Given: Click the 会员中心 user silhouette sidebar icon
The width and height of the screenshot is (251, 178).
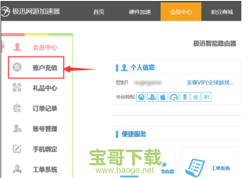Looking at the screenshot, I should (x=17, y=47).
